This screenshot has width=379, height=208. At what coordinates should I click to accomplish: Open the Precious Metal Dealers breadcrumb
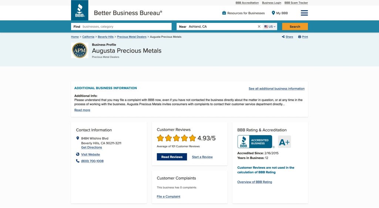(132, 37)
